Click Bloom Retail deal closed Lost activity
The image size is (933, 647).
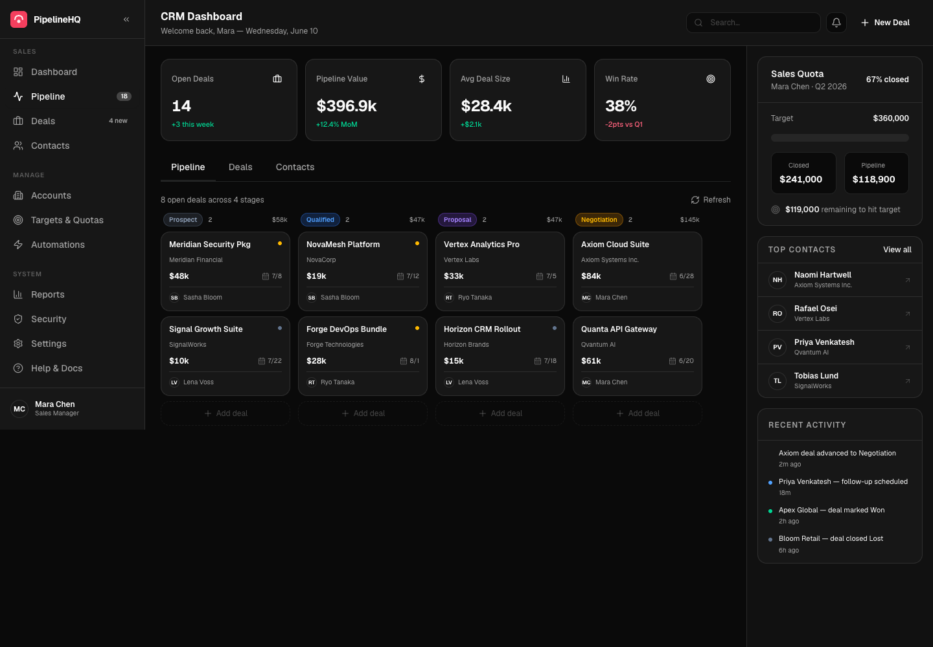[x=840, y=544]
